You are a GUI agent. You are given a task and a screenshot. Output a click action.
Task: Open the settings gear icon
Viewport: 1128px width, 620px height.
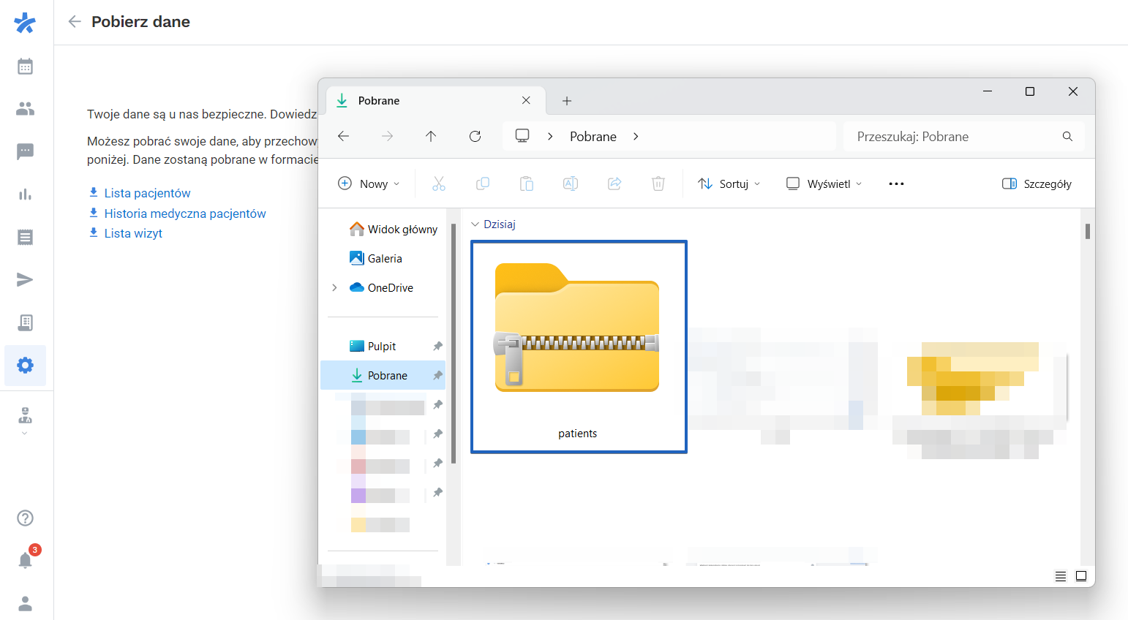coord(25,366)
